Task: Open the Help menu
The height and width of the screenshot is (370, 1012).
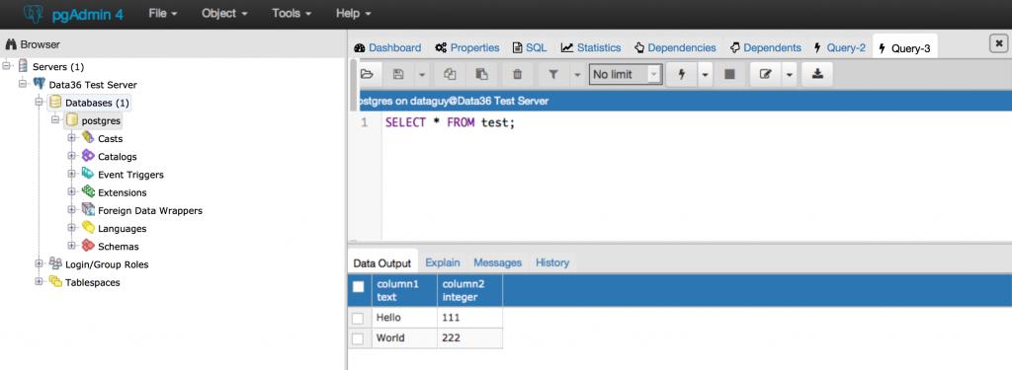Action: (353, 14)
